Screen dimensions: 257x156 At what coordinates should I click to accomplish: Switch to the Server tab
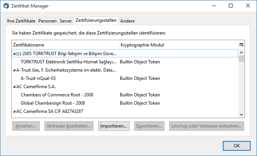click(x=65, y=21)
